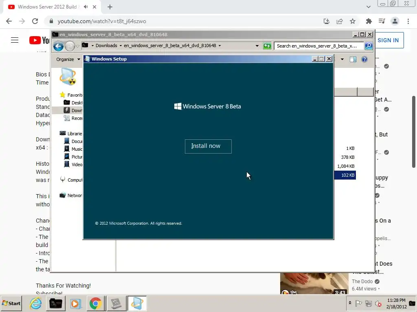Click the muted volume tray icon
This screenshot has height=312, width=417.
(x=378, y=303)
